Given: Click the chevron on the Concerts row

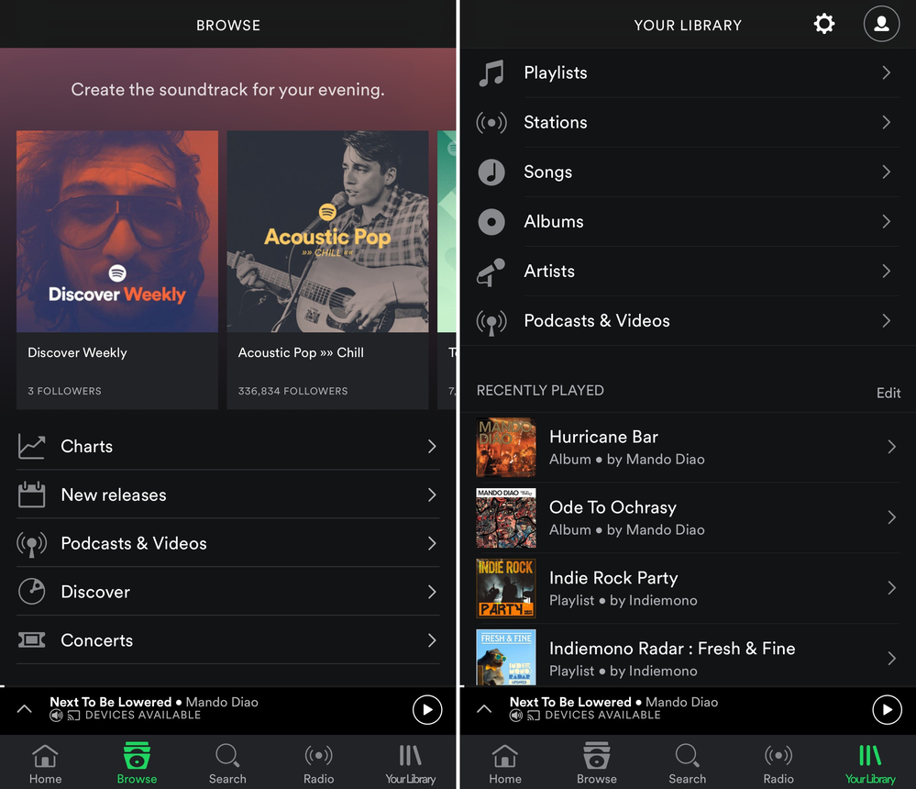Looking at the screenshot, I should click(x=432, y=640).
